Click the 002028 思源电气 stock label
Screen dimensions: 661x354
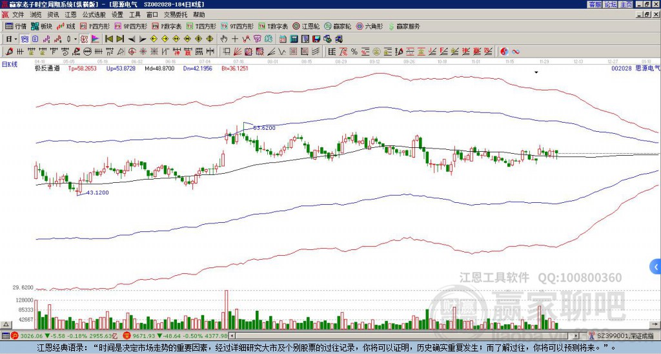tap(636, 68)
